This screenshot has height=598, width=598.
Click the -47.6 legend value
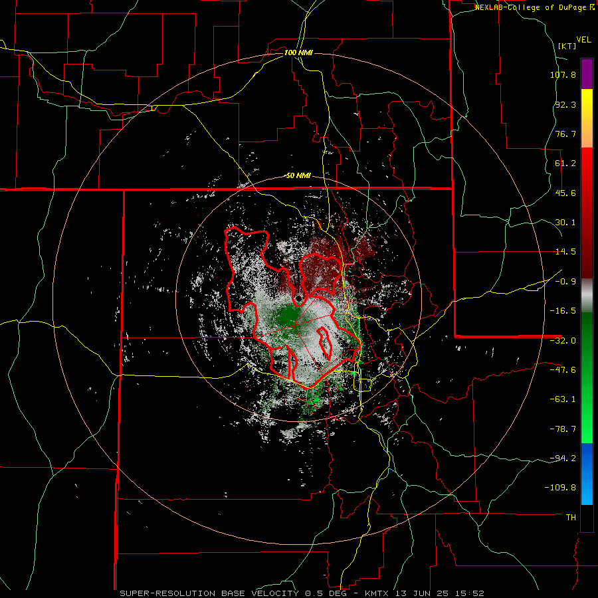tap(563, 370)
